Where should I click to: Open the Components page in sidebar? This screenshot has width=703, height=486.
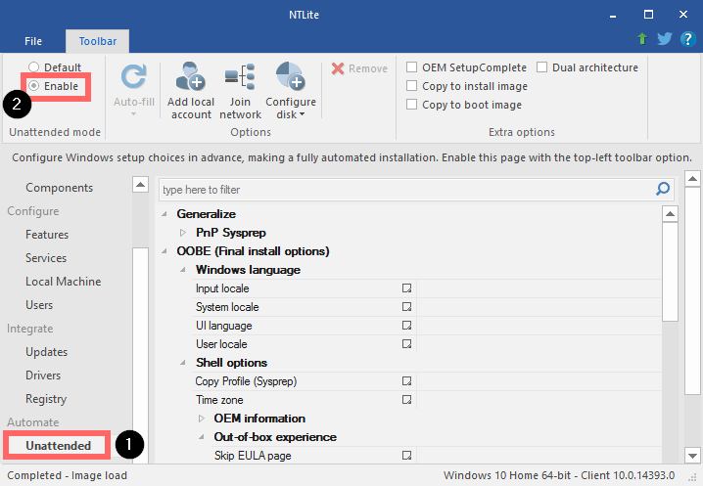pos(59,188)
